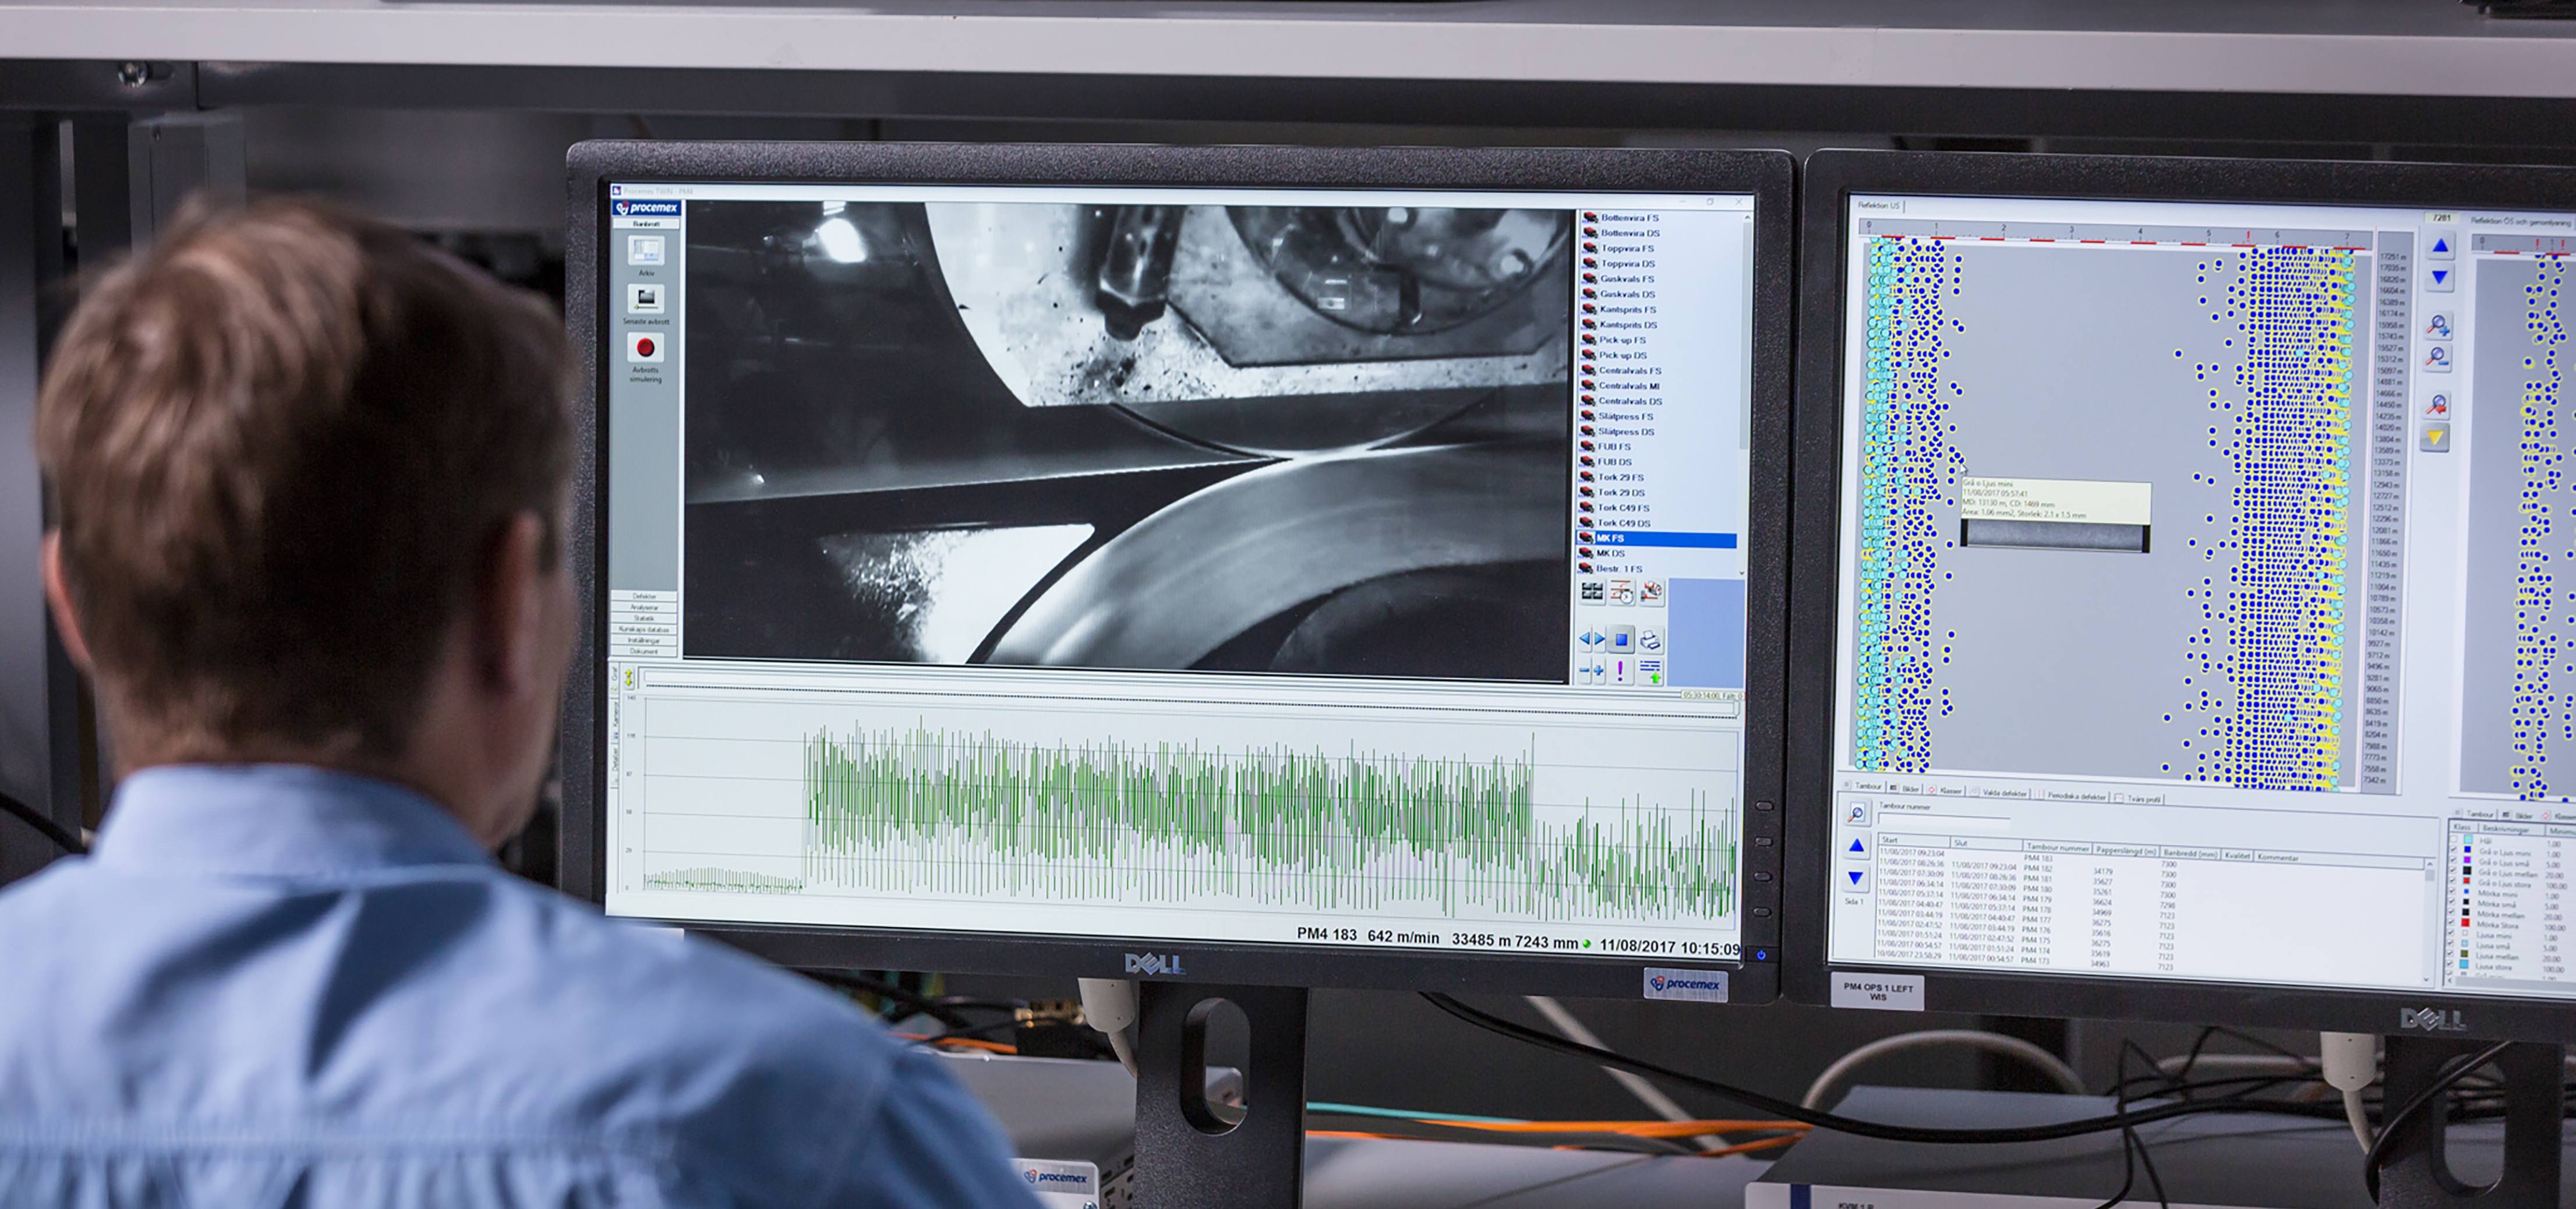Toggle Mörka mellan checkbox

pyautogui.click(x=2452, y=912)
